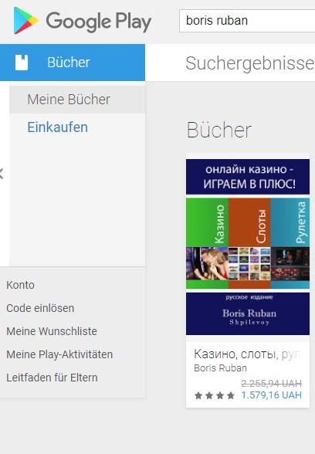This screenshot has width=315, height=454.
Task: Click into the search field containing boris ruban
Action: [x=247, y=21]
